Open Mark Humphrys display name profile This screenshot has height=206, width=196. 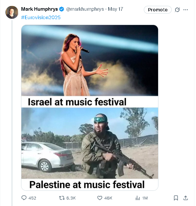point(39,9)
